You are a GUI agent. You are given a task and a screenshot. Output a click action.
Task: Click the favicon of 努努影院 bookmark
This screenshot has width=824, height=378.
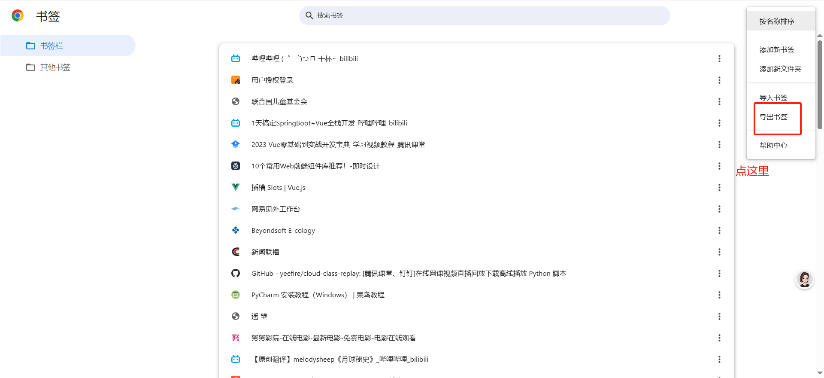pos(236,338)
